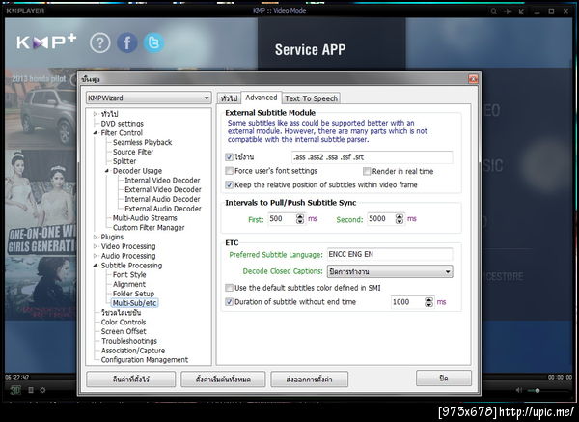Screen dimensions: 579x422
Task: Expand the Audio Processing tree node
Action: (x=95, y=256)
